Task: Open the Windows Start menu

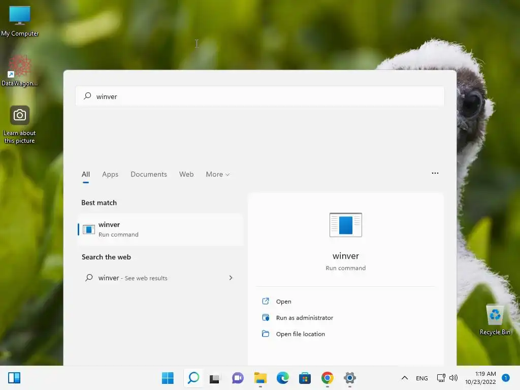Action: pyautogui.click(x=168, y=378)
